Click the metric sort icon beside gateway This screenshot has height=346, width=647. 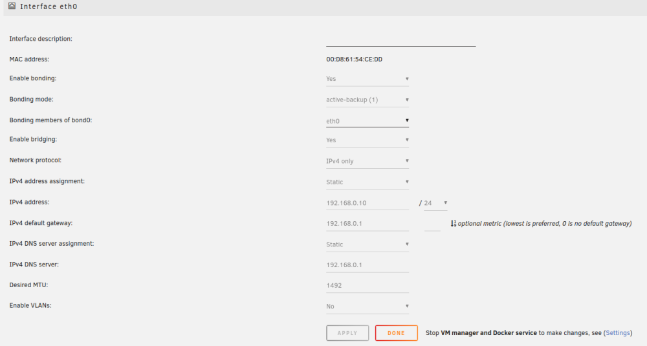454,224
